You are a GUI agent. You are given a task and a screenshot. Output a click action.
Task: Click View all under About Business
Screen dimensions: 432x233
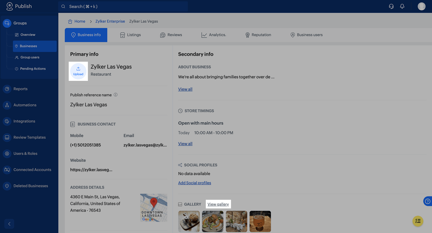[185, 89]
